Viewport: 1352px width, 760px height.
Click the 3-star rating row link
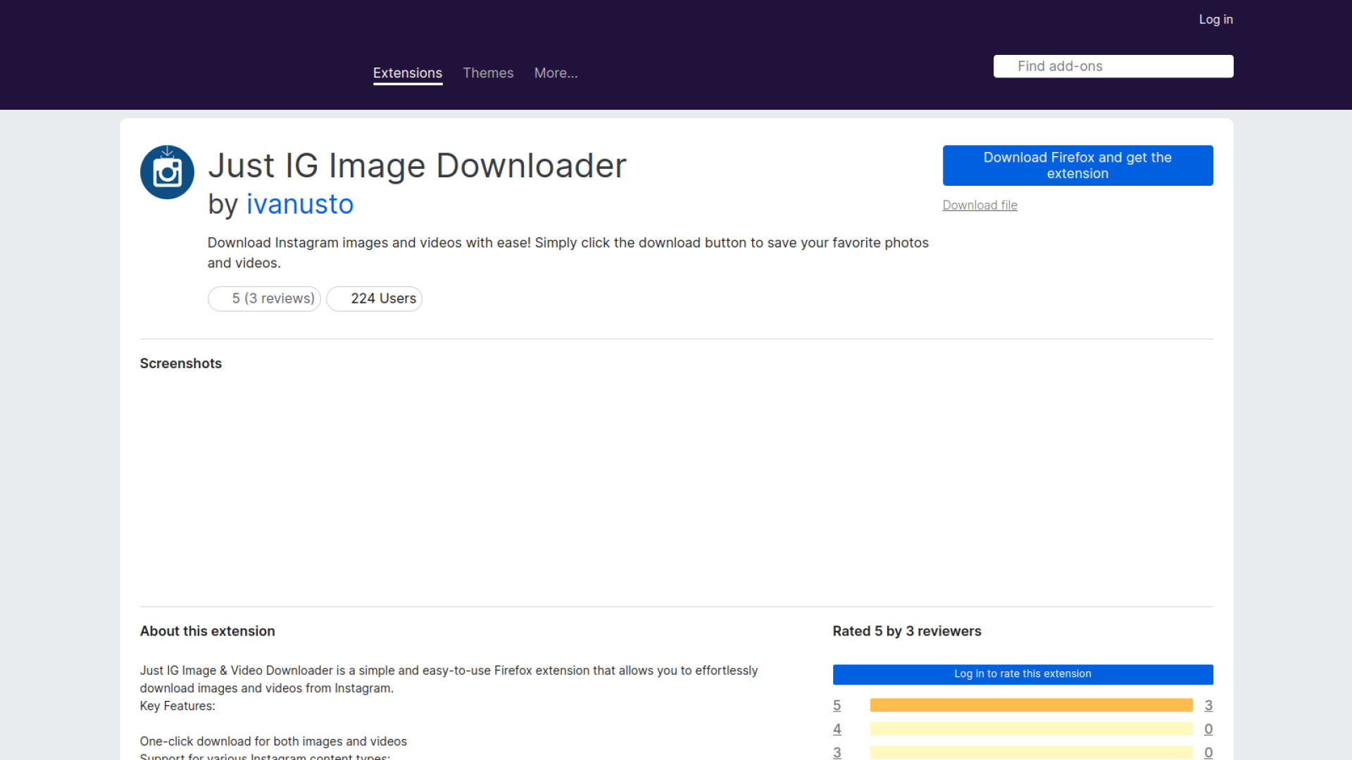[837, 752]
